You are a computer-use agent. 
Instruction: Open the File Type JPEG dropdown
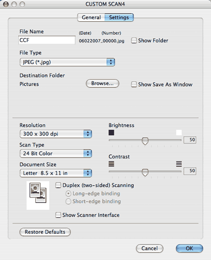(x=67, y=62)
